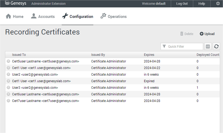Click the column chooser icon
Image resolution: width=223 pixels, height=133 pixels.
208,46
